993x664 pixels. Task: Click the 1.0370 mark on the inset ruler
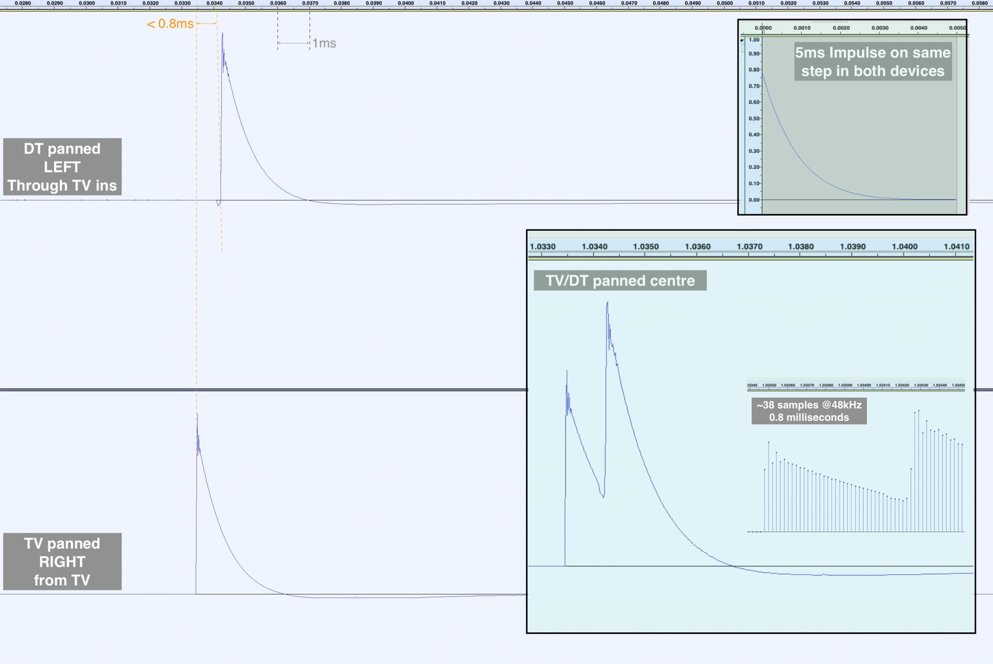click(749, 246)
